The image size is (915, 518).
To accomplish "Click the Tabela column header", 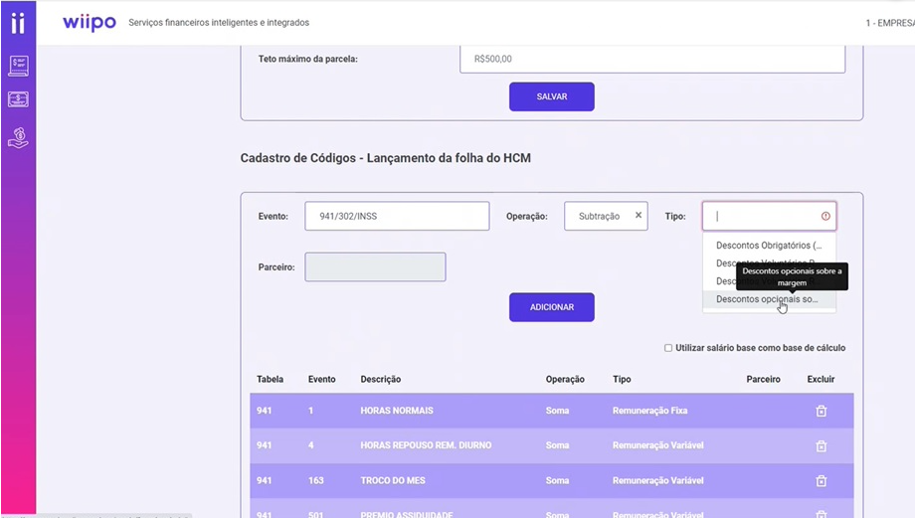I will 271,379.
